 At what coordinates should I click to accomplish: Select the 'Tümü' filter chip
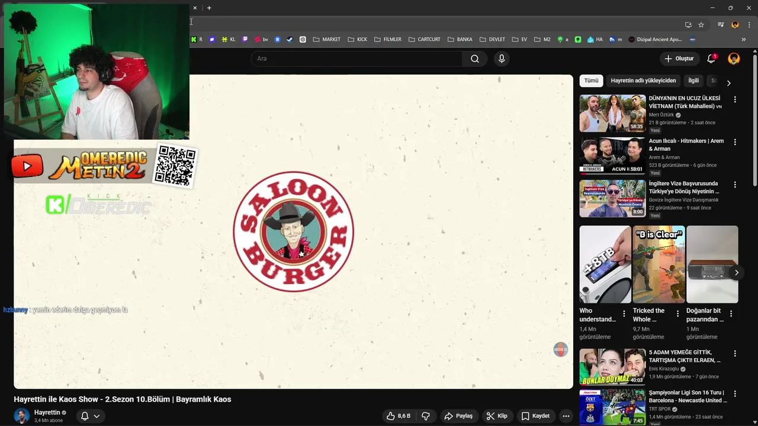click(591, 80)
